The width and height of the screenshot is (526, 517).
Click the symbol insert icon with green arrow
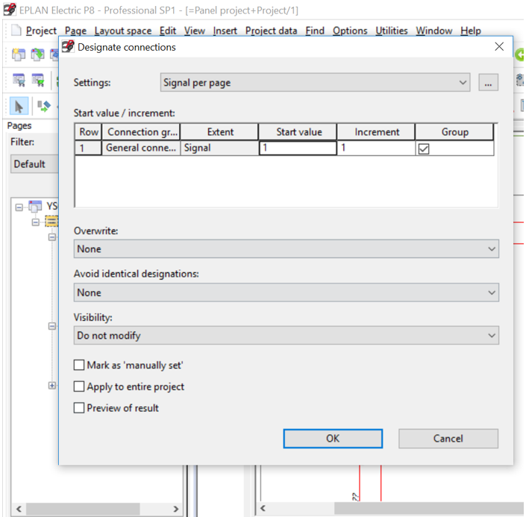(44, 107)
